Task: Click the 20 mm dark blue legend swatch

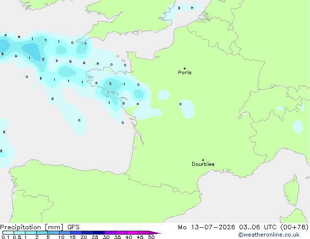Action: coord(88,233)
